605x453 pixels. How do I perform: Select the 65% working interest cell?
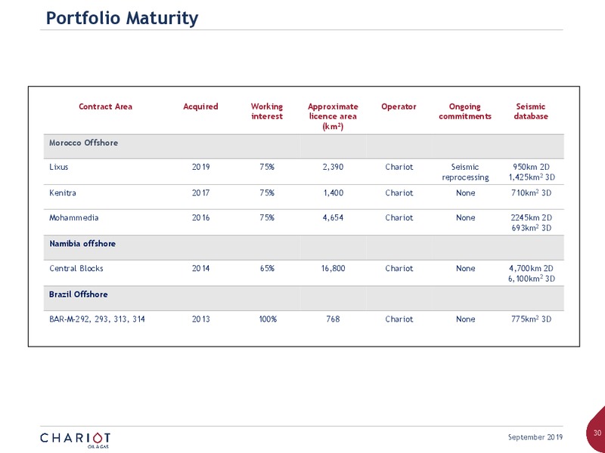tap(267, 269)
